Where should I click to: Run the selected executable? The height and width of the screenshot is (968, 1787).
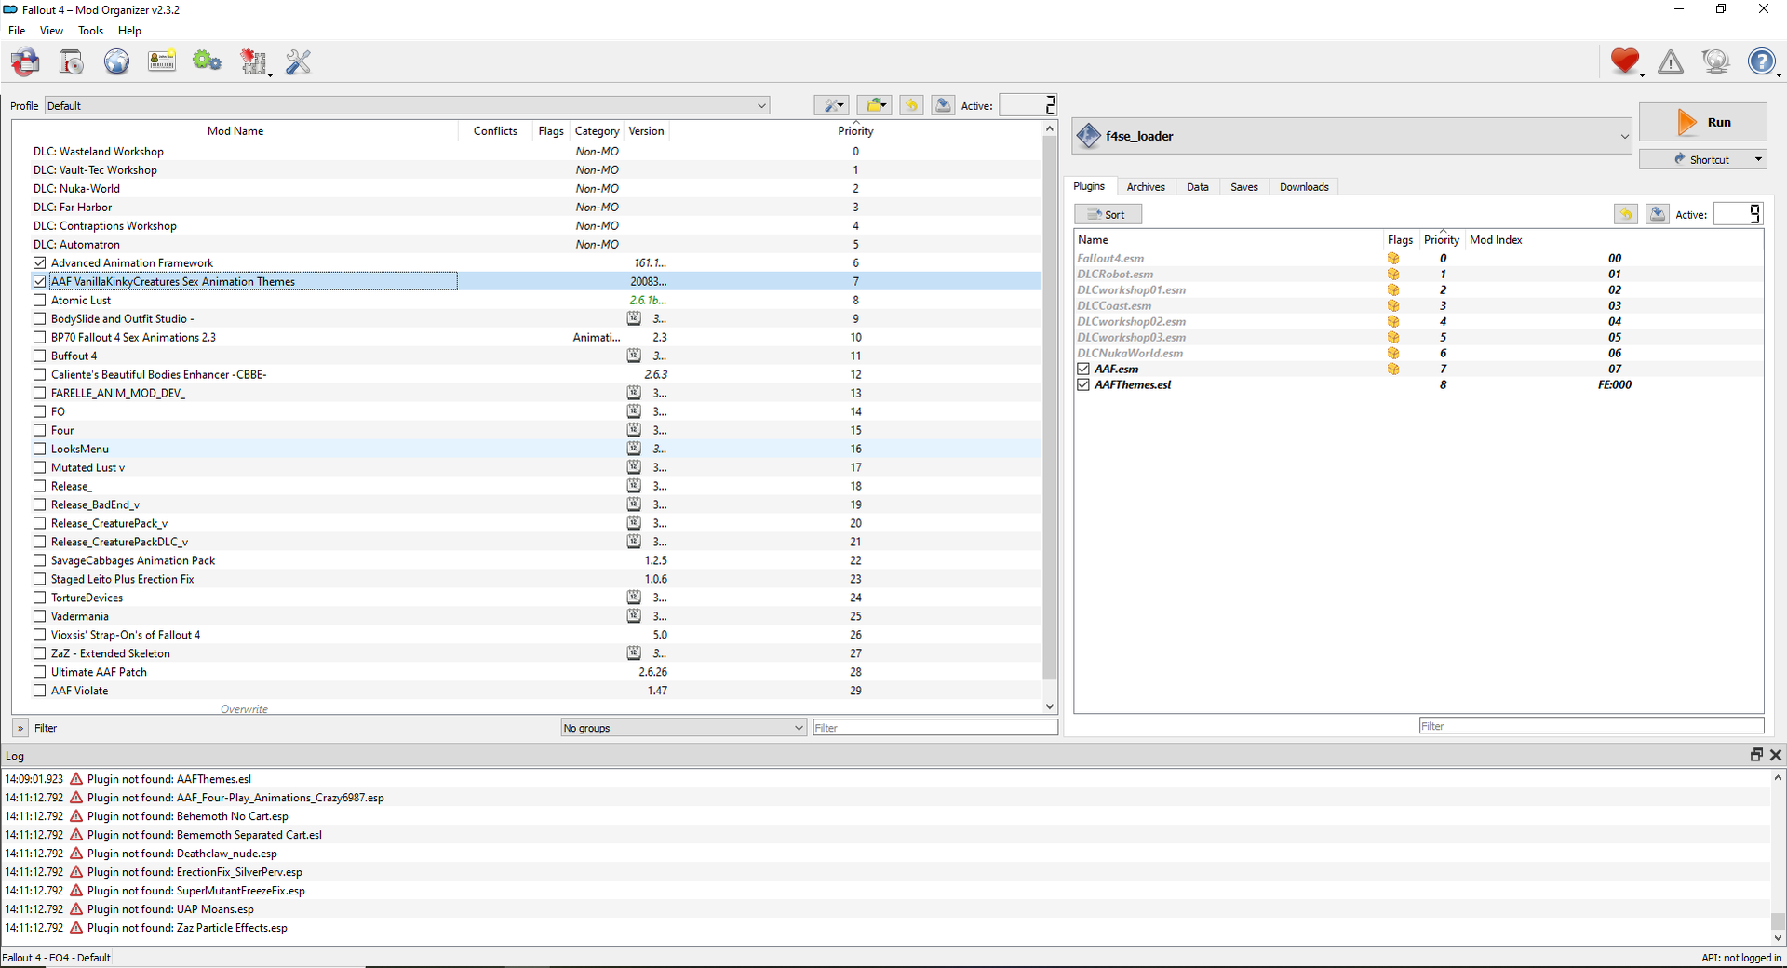[1702, 122]
